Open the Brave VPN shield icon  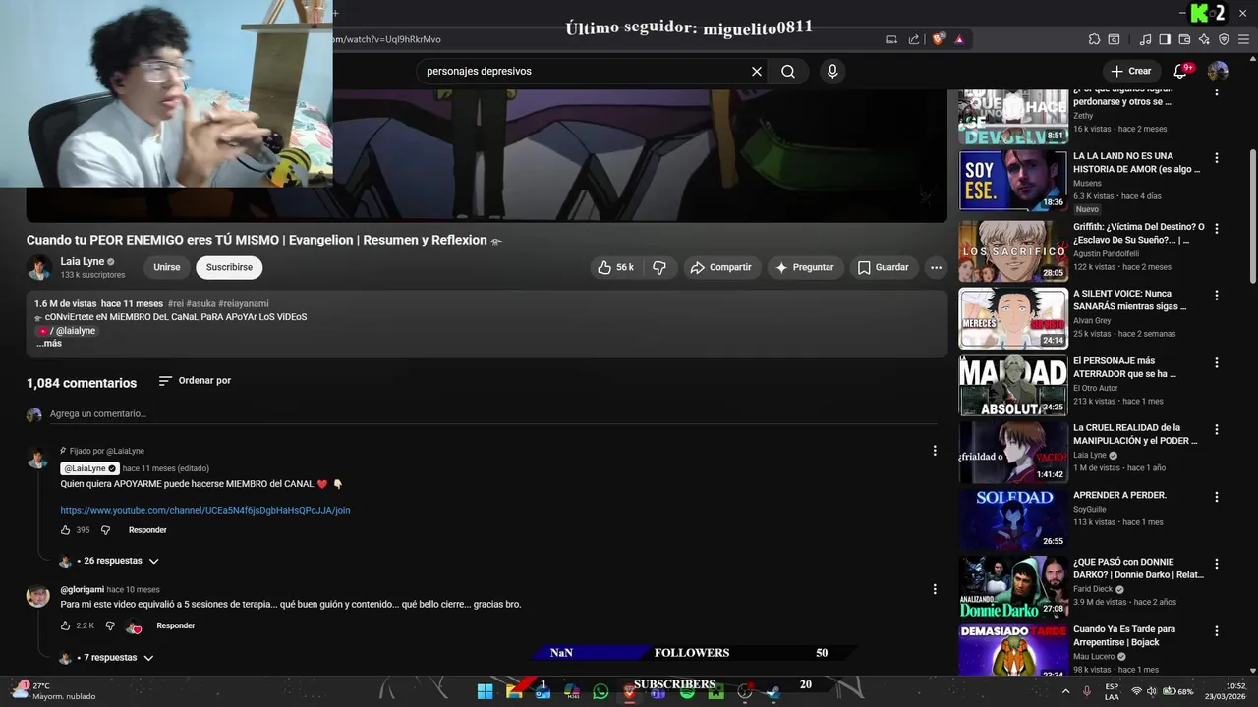(1224, 39)
